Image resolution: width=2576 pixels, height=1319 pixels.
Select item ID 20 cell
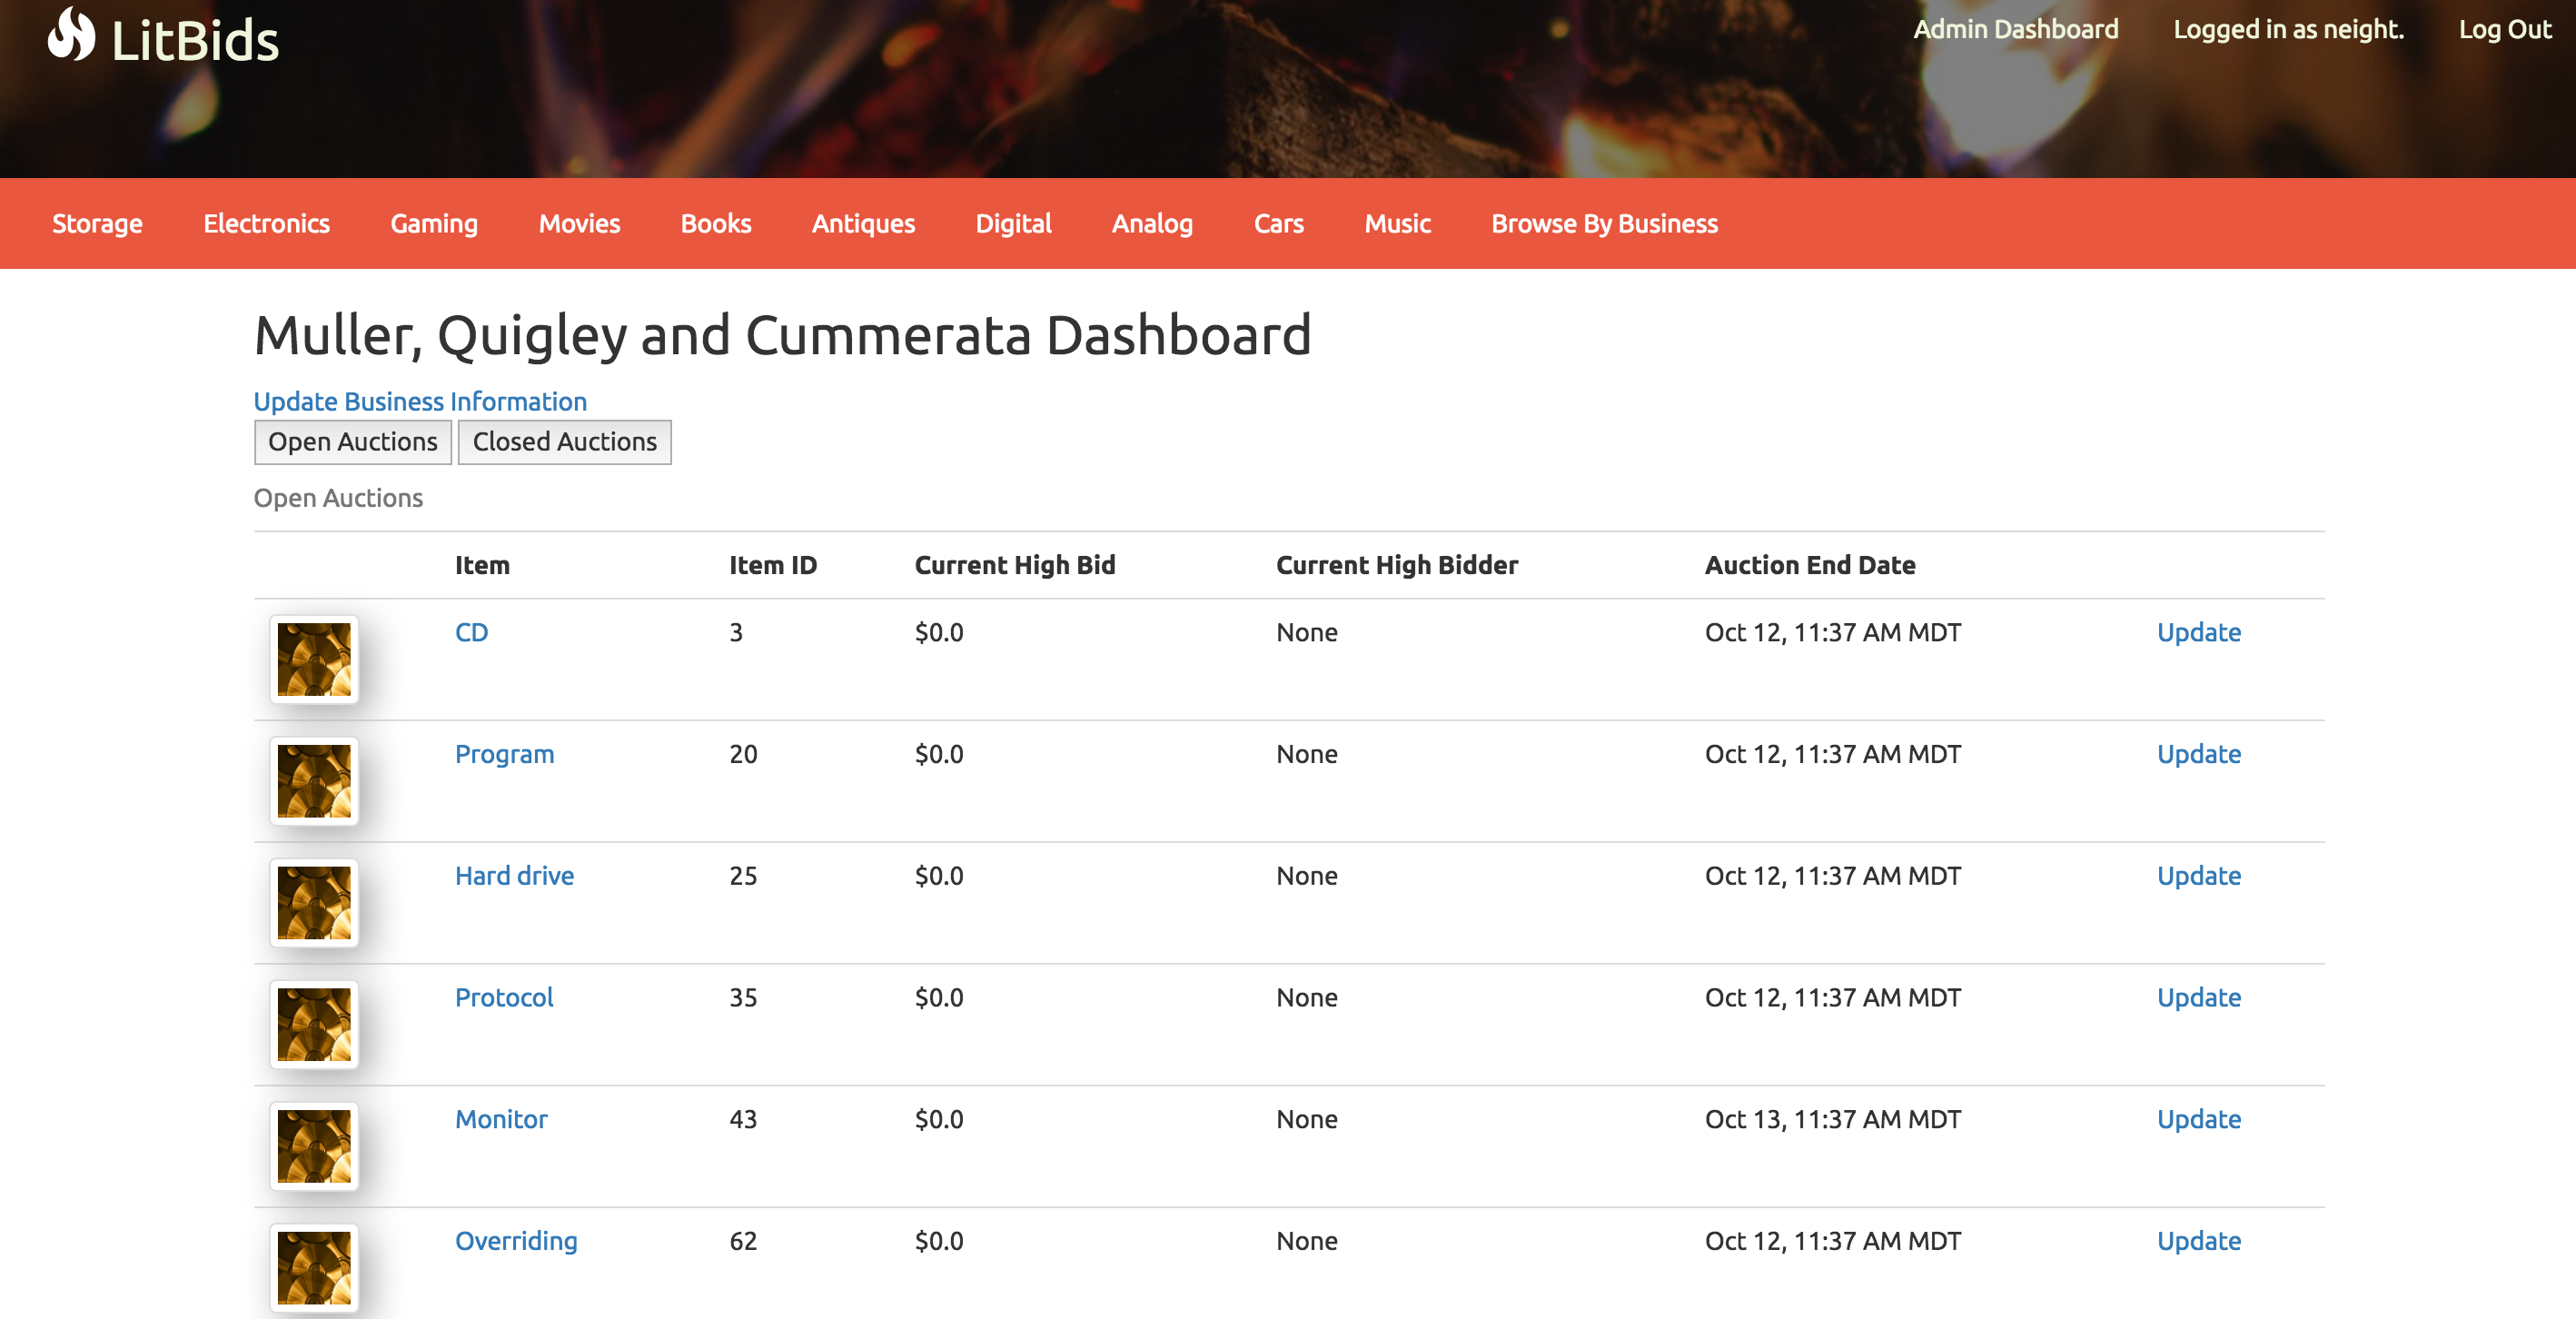(743, 754)
